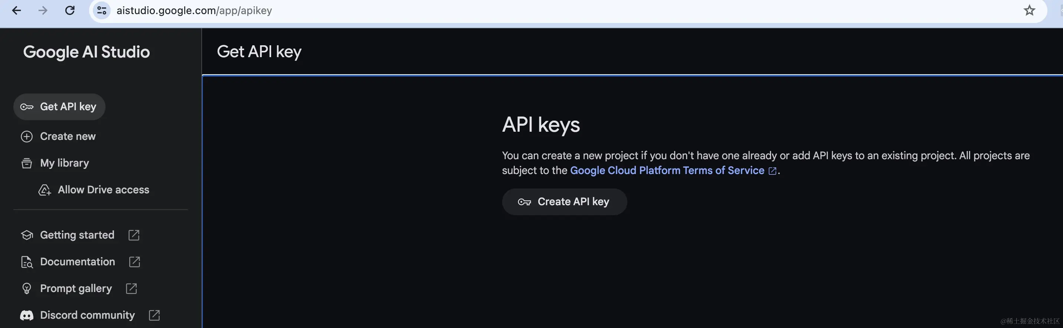Click the Drive add icon beside Allow Drive access
This screenshot has width=1063, height=328.
[45, 190]
